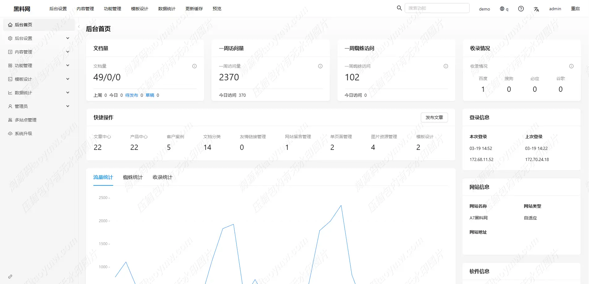
Task: Click 预览 in the top menu
Action: tap(217, 9)
